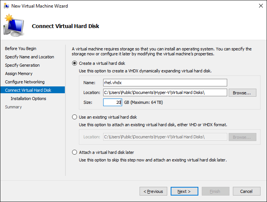
Task: Click the wizard icon in the title bar
Action: click(6, 6)
